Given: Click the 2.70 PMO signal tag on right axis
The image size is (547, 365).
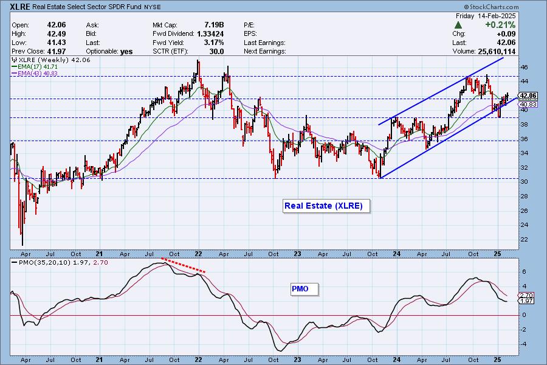Looking at the screenshot, I should point(526,295).
